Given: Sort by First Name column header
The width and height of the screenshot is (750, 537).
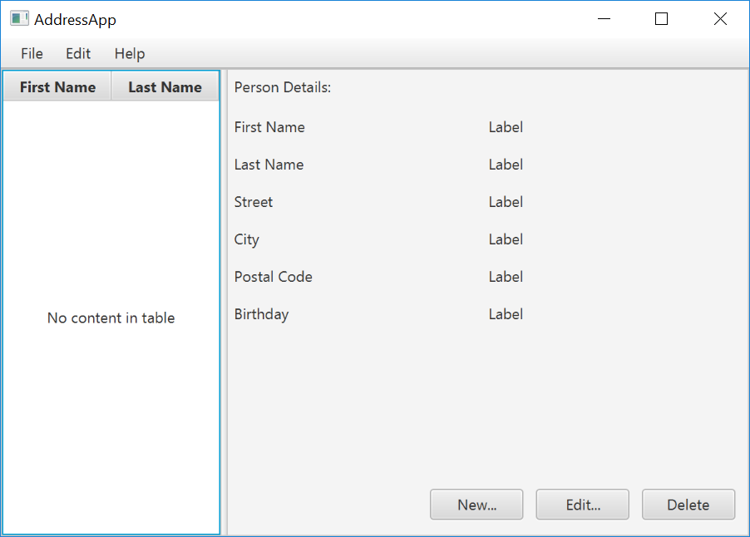Looking at the screenshot, I should (x=57, y=87).
